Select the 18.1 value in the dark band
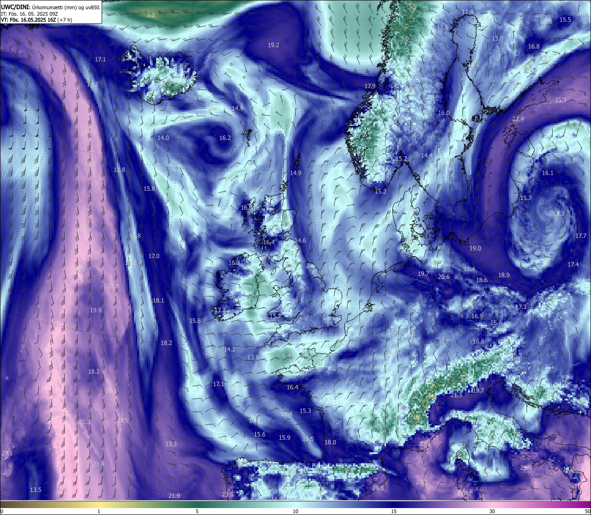 coord(158,300)
